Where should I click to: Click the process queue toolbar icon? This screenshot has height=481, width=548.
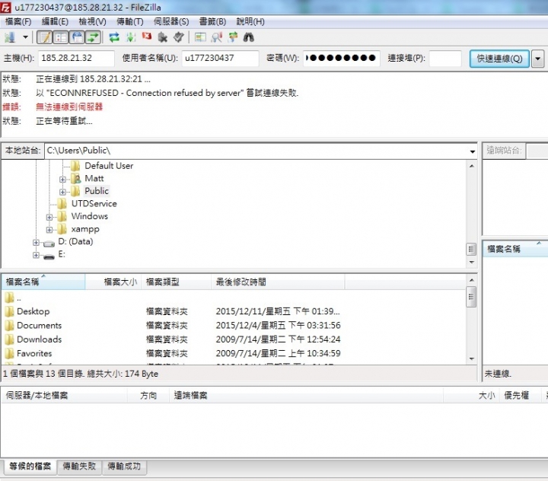coord(131,37)
